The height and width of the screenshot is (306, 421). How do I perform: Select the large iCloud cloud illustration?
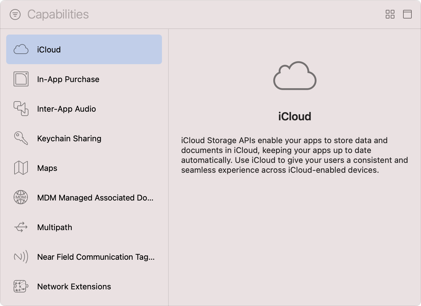pyautogui.click(x=294, y=76)
